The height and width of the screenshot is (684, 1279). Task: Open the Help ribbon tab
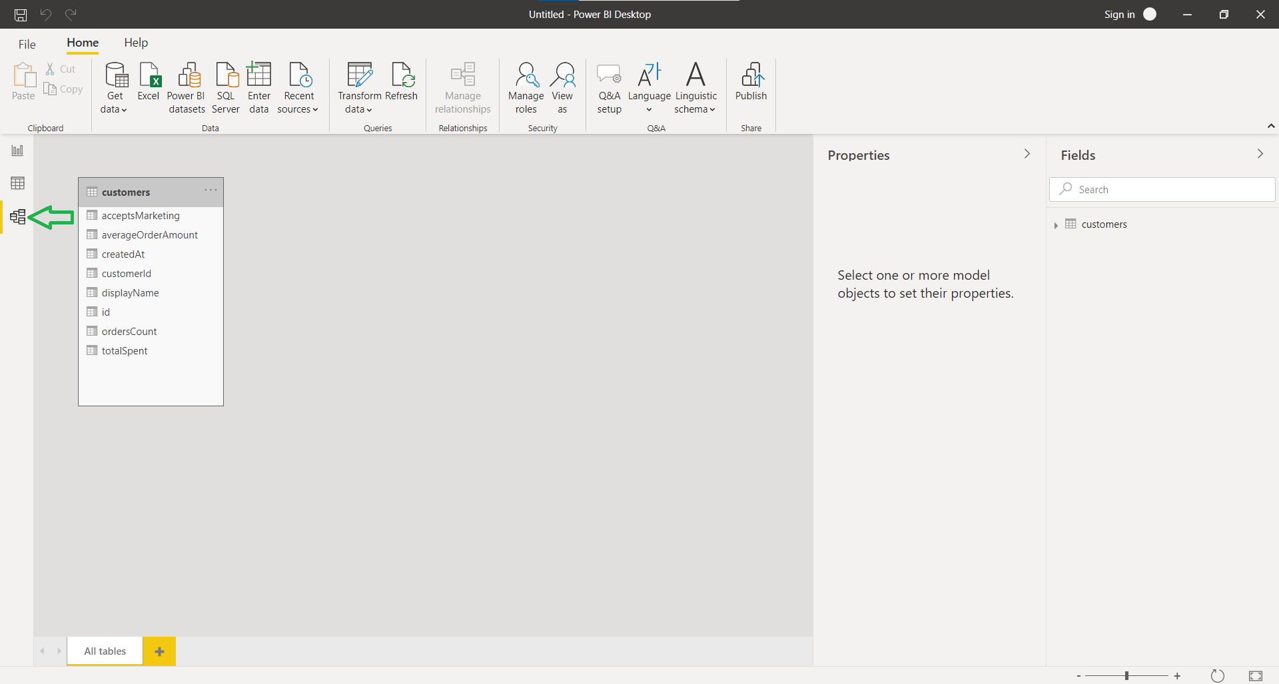tap(136, 43)
